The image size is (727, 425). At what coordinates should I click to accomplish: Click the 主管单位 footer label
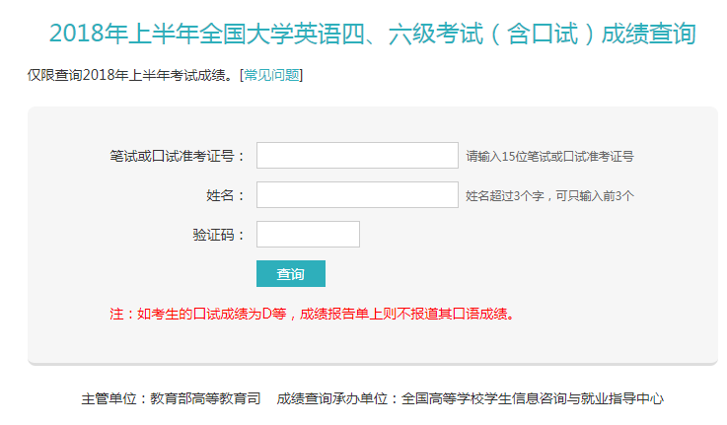(109, 398)
